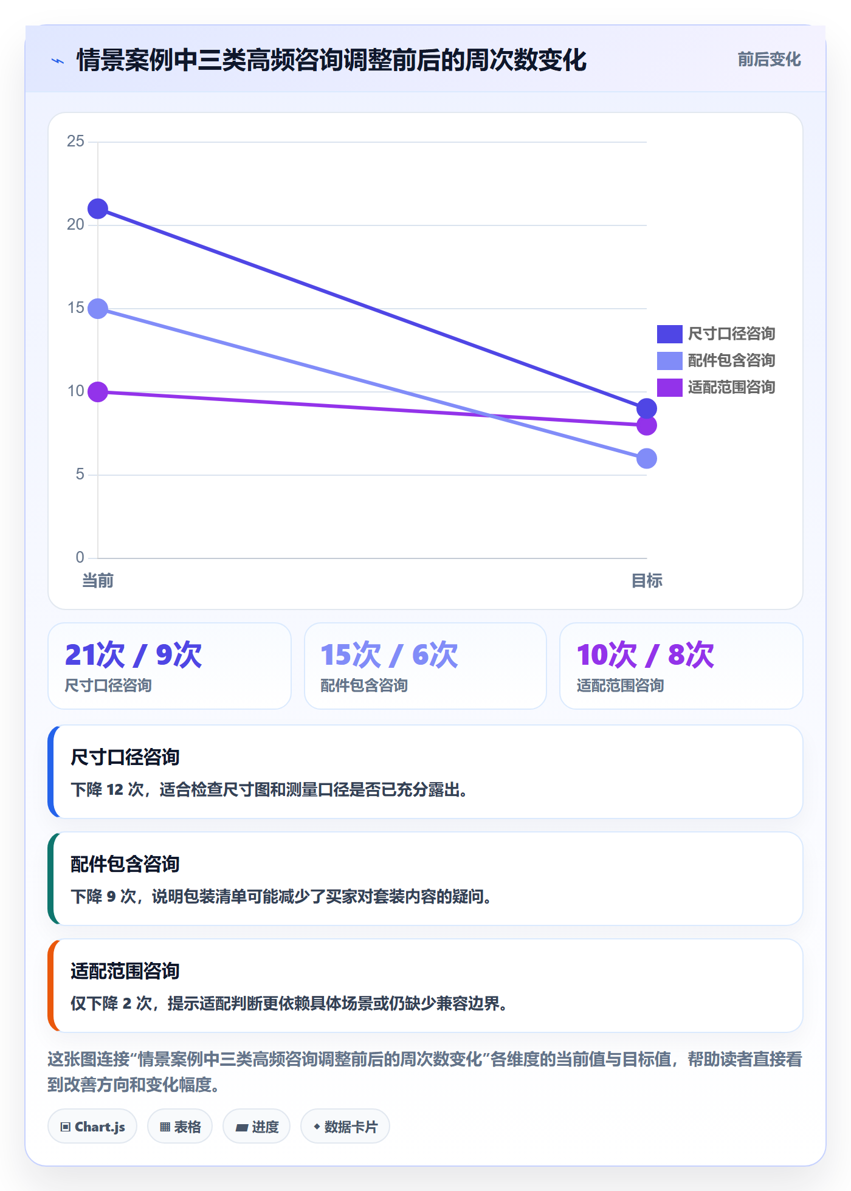Toggle the 尺寸口径咨询 legend color box
The image size is (851, 1191).
[669, 334]
